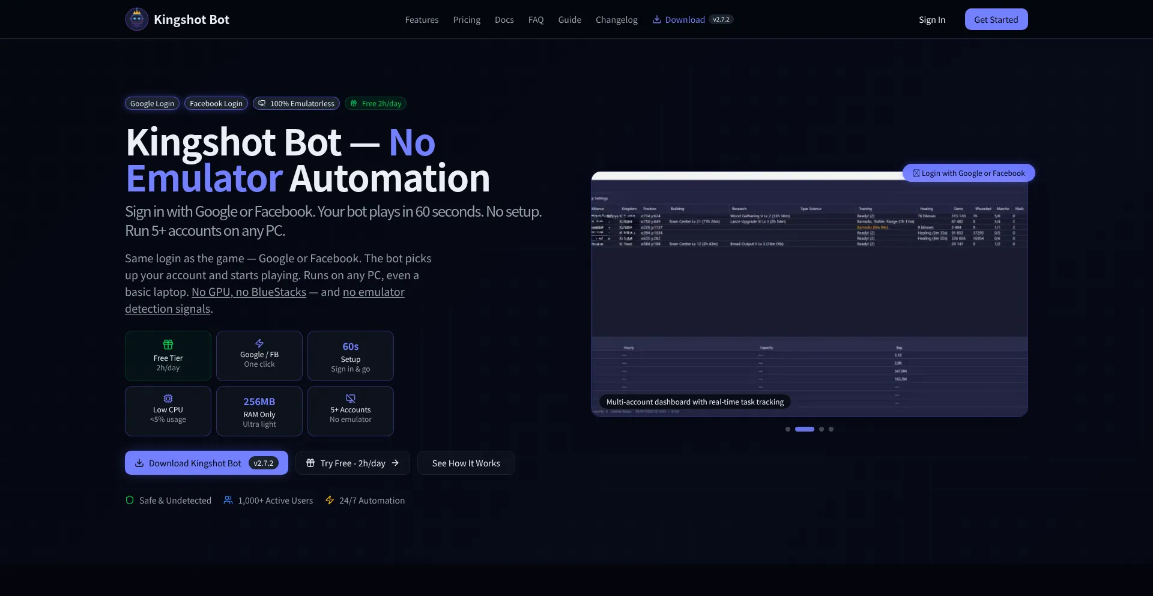This screenshot has height=596, width=1153.
Task: Click the gift icon on Free Tier card
Action: (168, 345)
